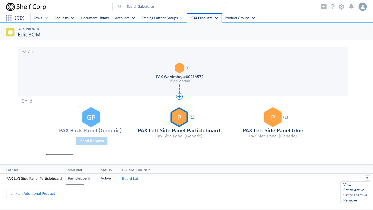View notifications bell icon
Viewport: 373px width, 210px height.
pyautogui.click(x=351, y=7)
